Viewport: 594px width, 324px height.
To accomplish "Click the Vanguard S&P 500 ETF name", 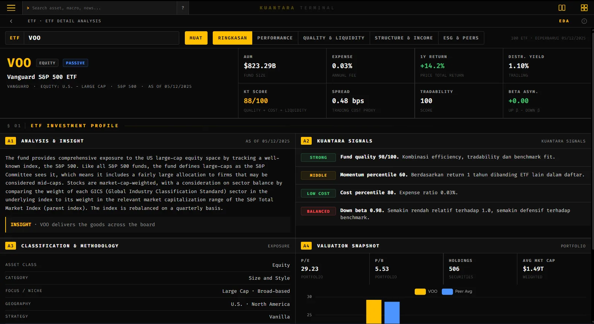I will pos(42,77).
